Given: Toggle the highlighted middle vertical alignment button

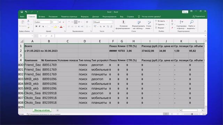Looking at the screenshot, I should (x=76, y=22).
